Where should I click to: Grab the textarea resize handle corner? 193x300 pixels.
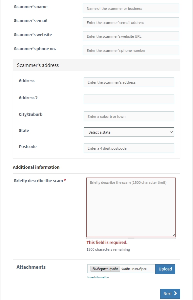coord(174,235)
